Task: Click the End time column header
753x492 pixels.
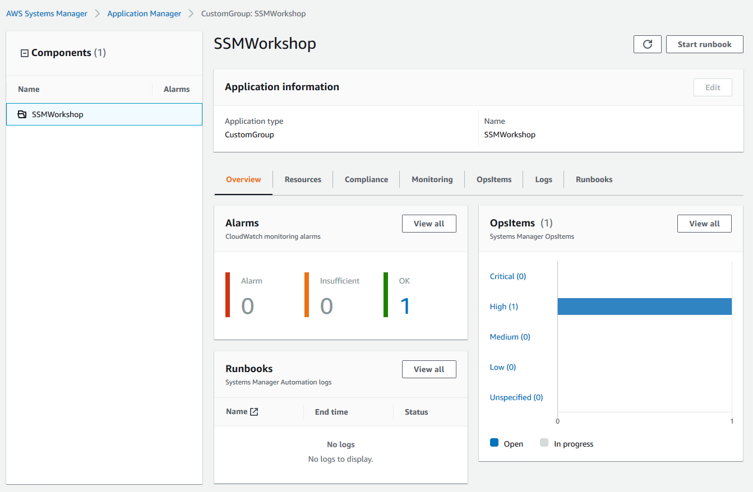Action: click(x=331, y=412)
